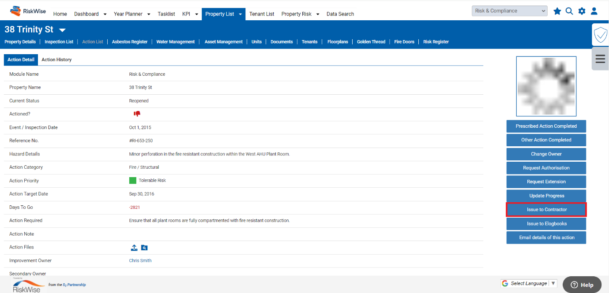The width and height of the screenshot is (609, 293).
Task: Go to the Home menu
Action: (60, 14)
